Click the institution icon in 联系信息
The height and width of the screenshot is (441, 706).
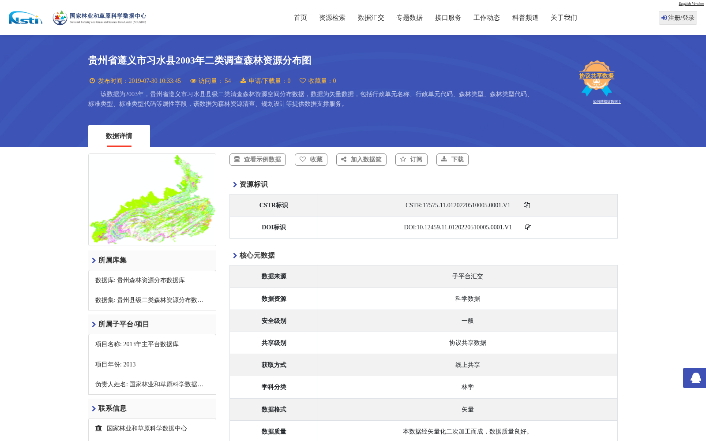coord(99,428)
